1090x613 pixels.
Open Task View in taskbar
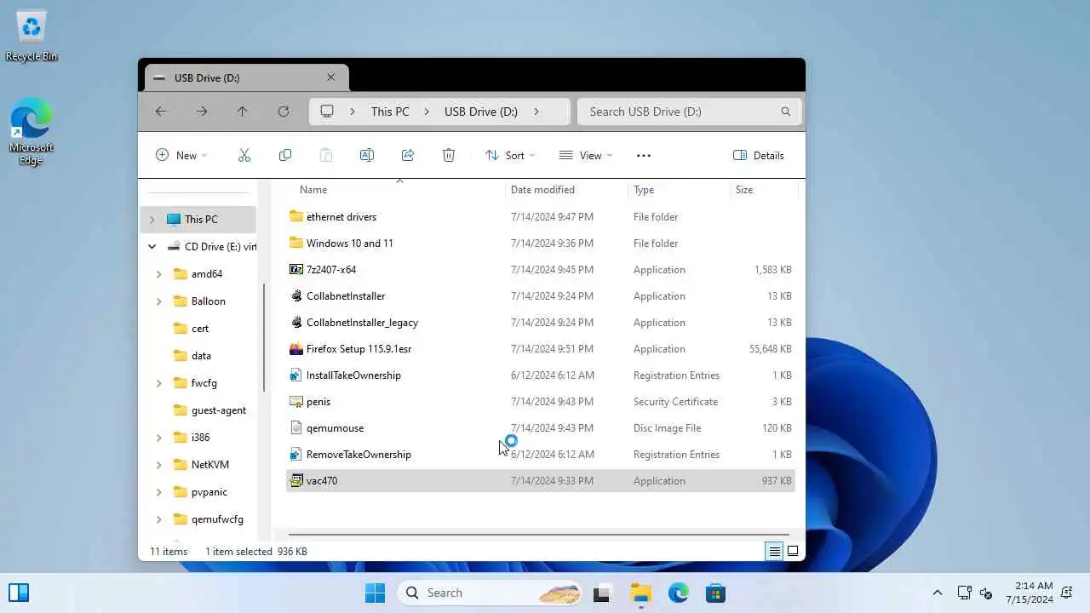point(602,593)
